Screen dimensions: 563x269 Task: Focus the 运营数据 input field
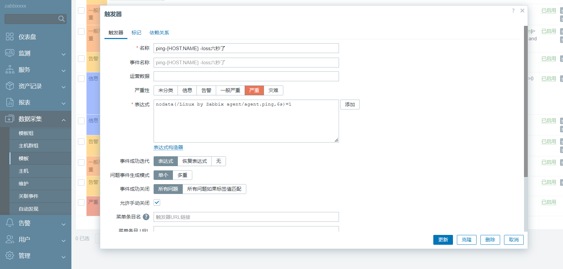point(246,76)
